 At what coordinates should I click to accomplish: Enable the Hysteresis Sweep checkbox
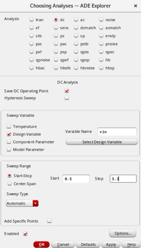coord(67,98)
